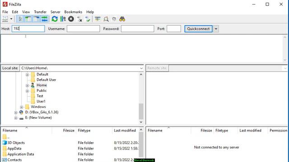Toggle synchronized browsing
289x162 pixels.
[114, 19]
